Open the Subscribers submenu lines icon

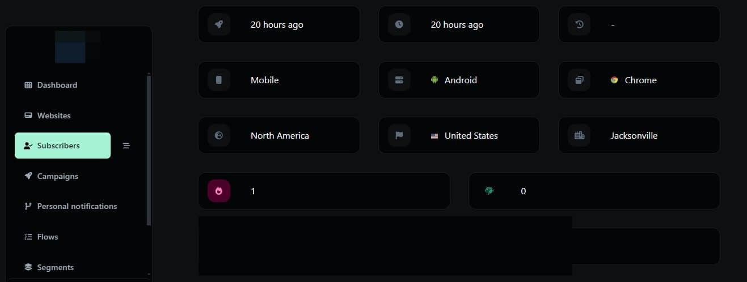126,146
